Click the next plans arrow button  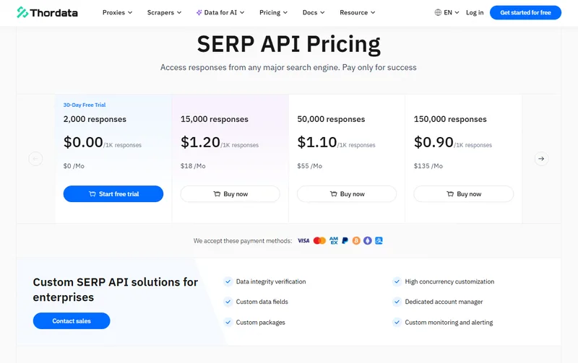coord(541,159)
